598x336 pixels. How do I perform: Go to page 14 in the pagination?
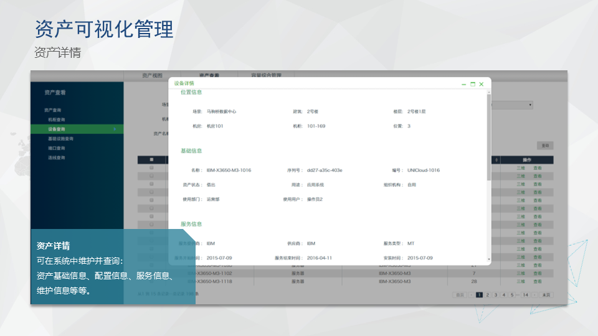coord(526,295)
